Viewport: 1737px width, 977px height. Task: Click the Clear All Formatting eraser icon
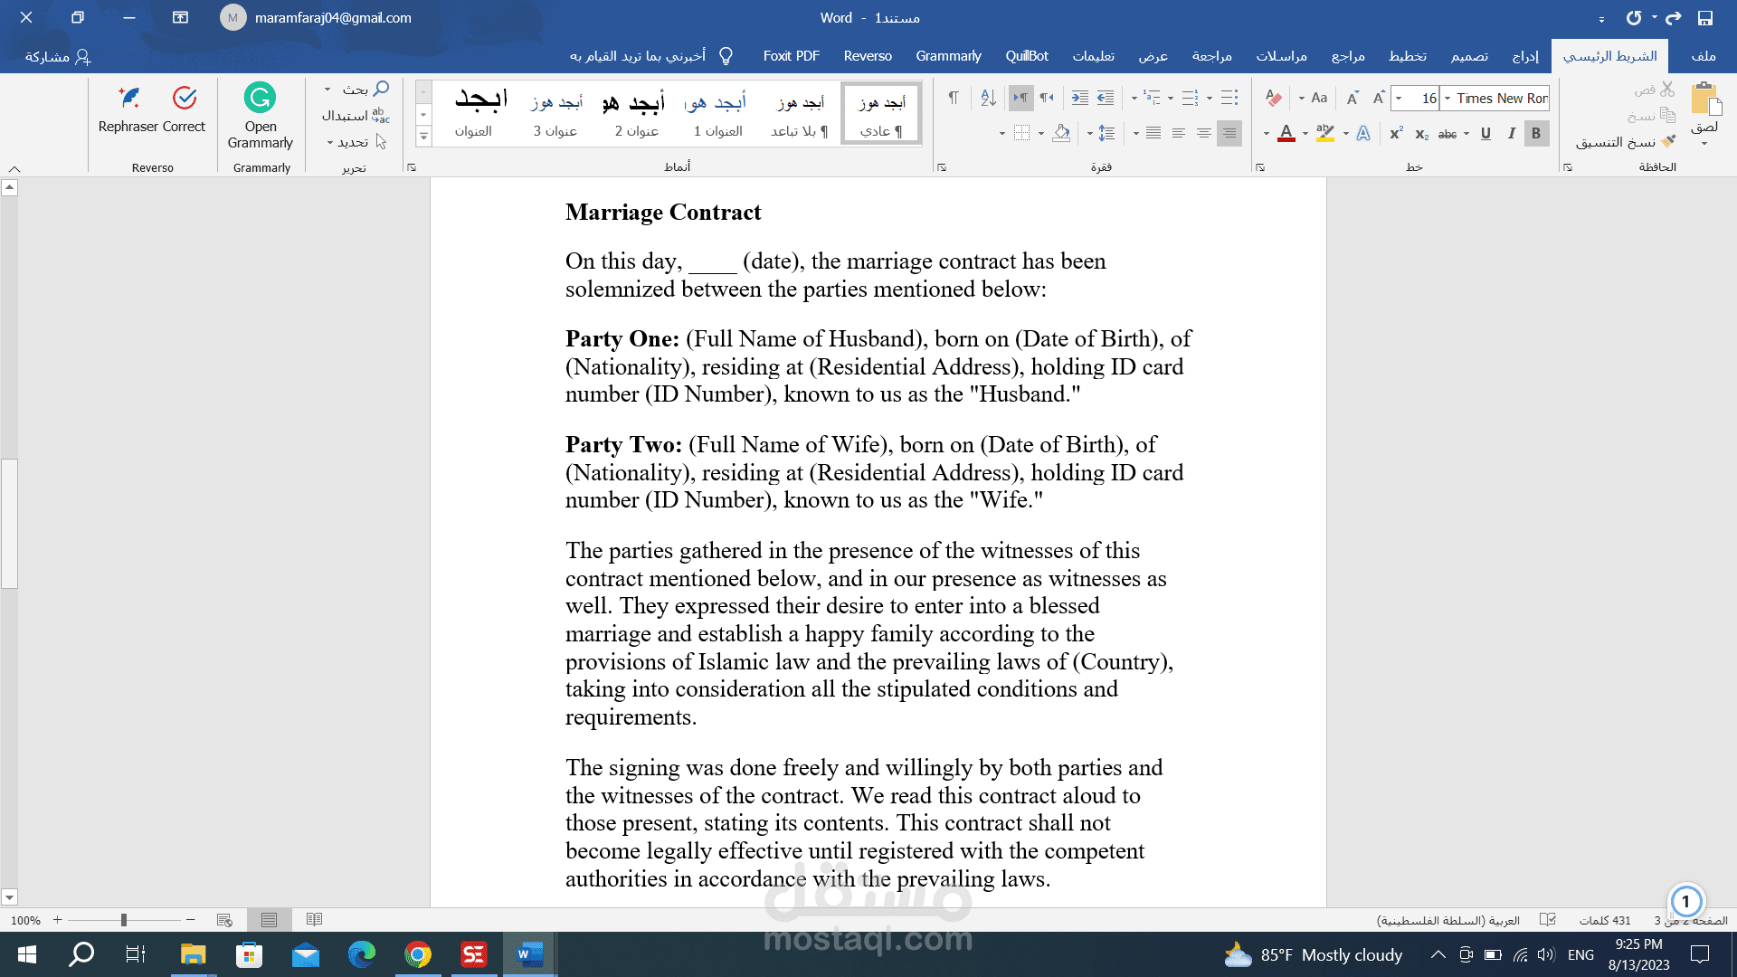[x=1274, y=98]
